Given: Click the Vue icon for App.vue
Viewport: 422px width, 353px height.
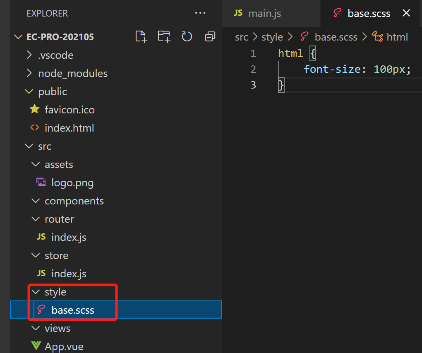Looking at the screenshot, I should 36,346.
